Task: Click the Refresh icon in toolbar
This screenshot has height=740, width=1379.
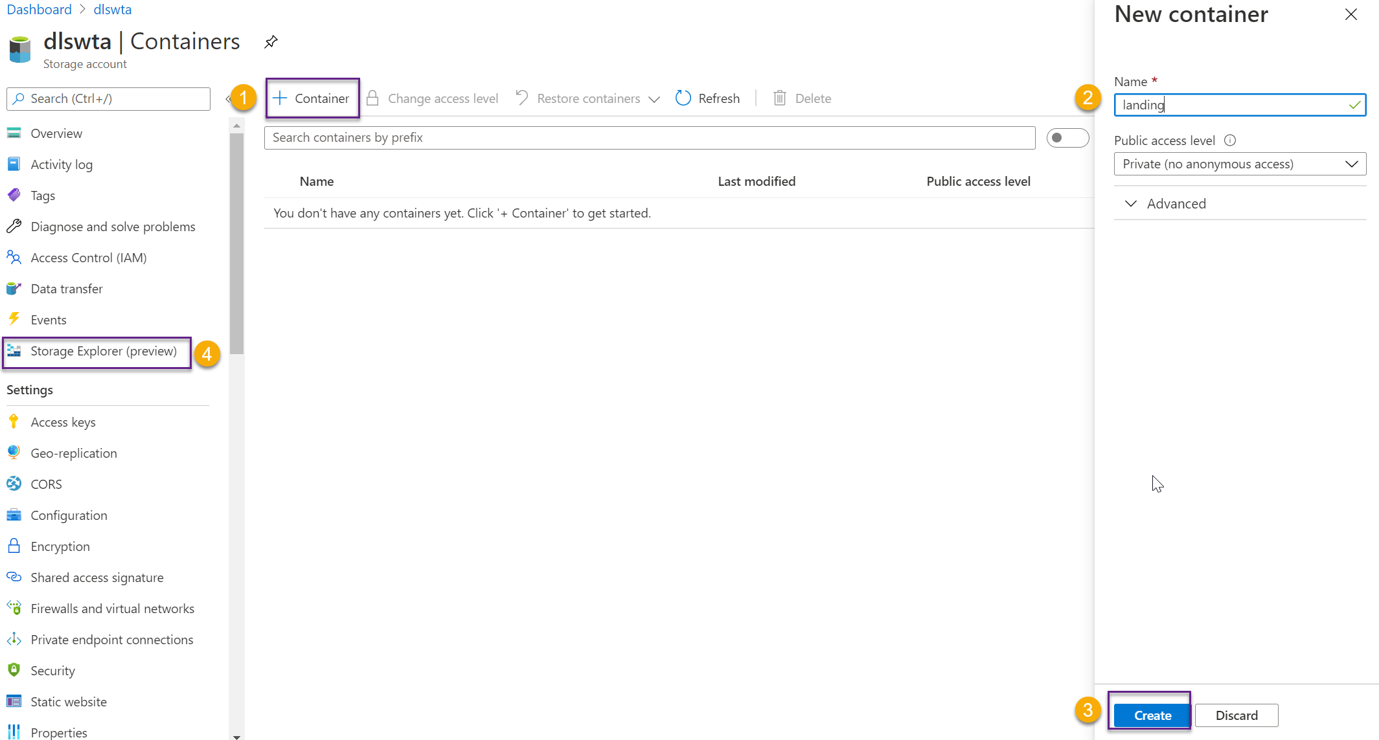Action: coord(683,98)
